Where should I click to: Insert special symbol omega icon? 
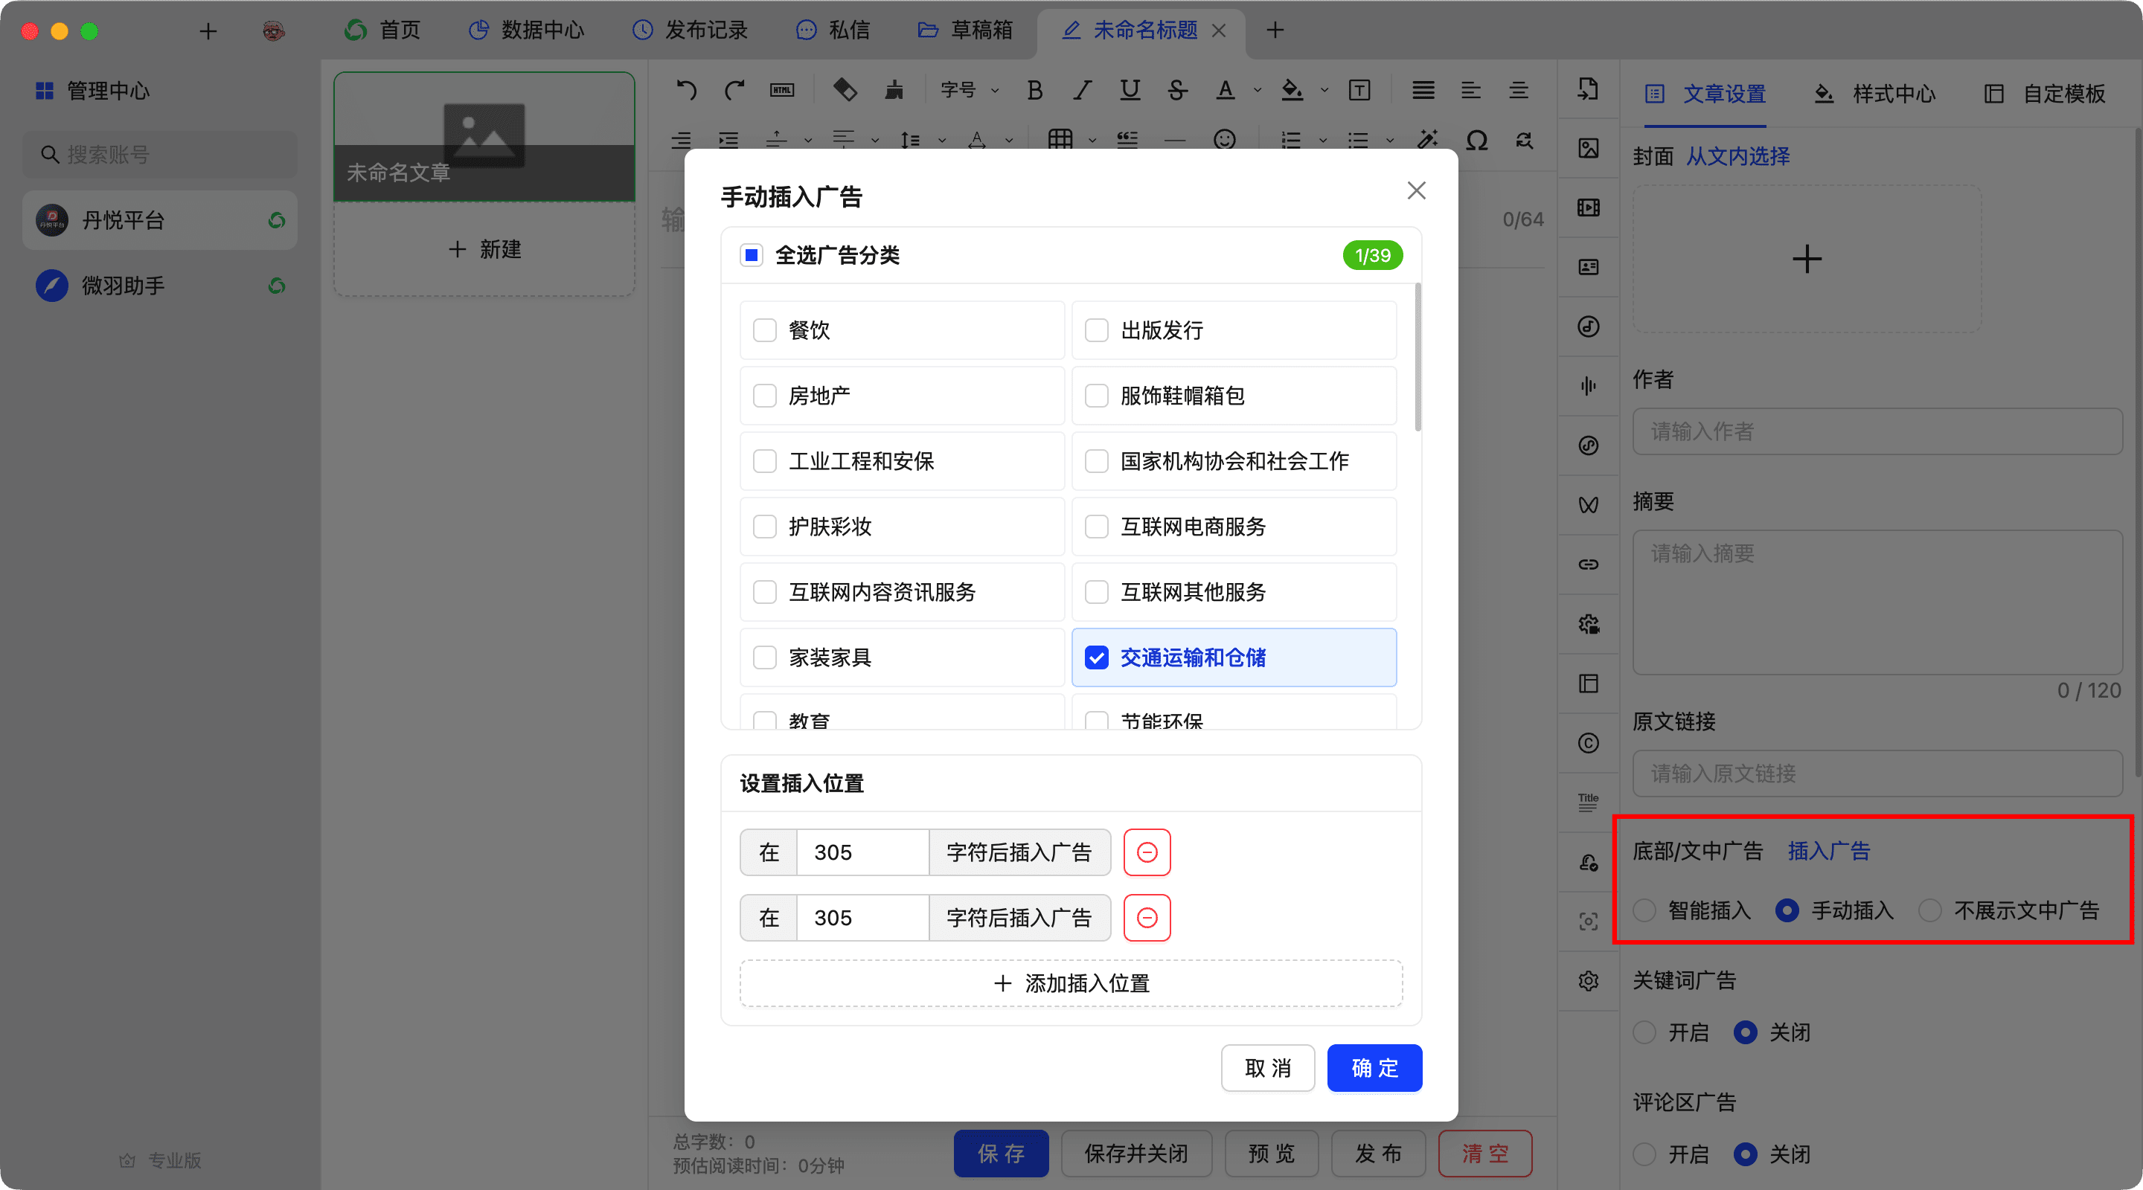coord(1476,140)
